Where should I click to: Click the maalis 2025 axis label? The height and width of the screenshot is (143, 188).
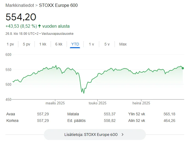pos(55,103)
